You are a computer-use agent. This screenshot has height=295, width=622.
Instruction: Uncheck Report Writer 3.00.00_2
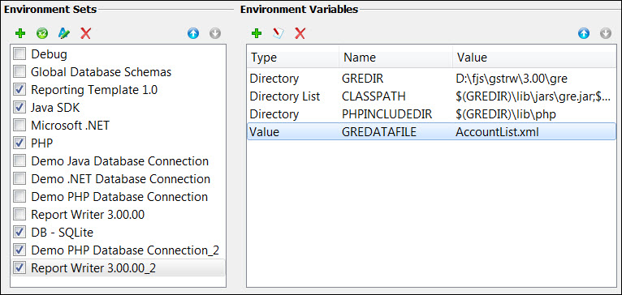click(x=19, y=267)
